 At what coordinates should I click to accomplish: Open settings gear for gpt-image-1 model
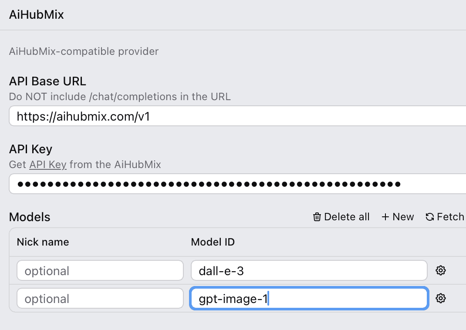click(441, 299)
